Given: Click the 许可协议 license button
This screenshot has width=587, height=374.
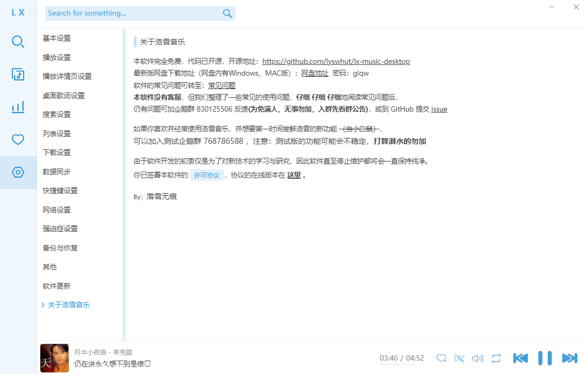Looking at the screenshot, I should point(206,175).
